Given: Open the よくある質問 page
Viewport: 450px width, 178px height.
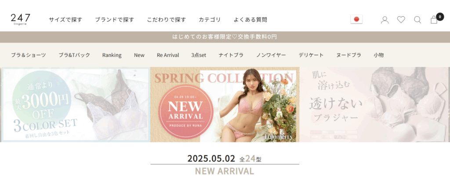Looking at the screenshot, I should (250, 20).
